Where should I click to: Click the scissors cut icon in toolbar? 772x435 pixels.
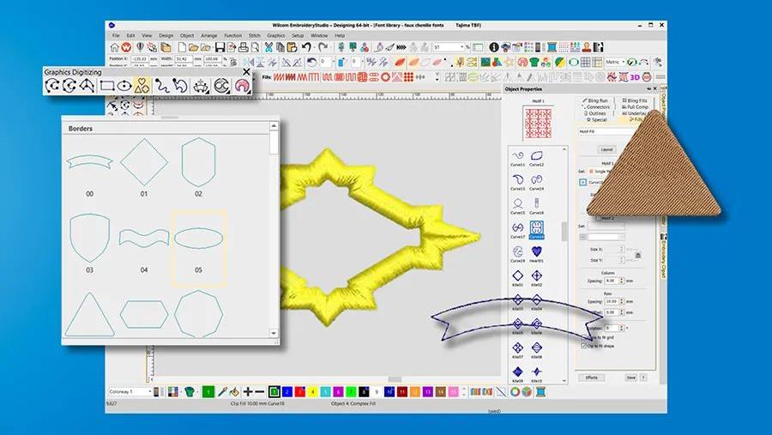coord(268,47)
